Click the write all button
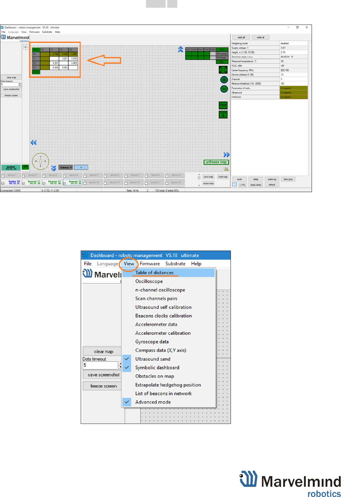This screenshot has width=341, height=497. point(261,37)
